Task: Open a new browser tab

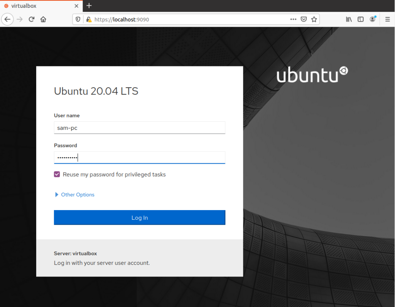Action: (89, 6)
